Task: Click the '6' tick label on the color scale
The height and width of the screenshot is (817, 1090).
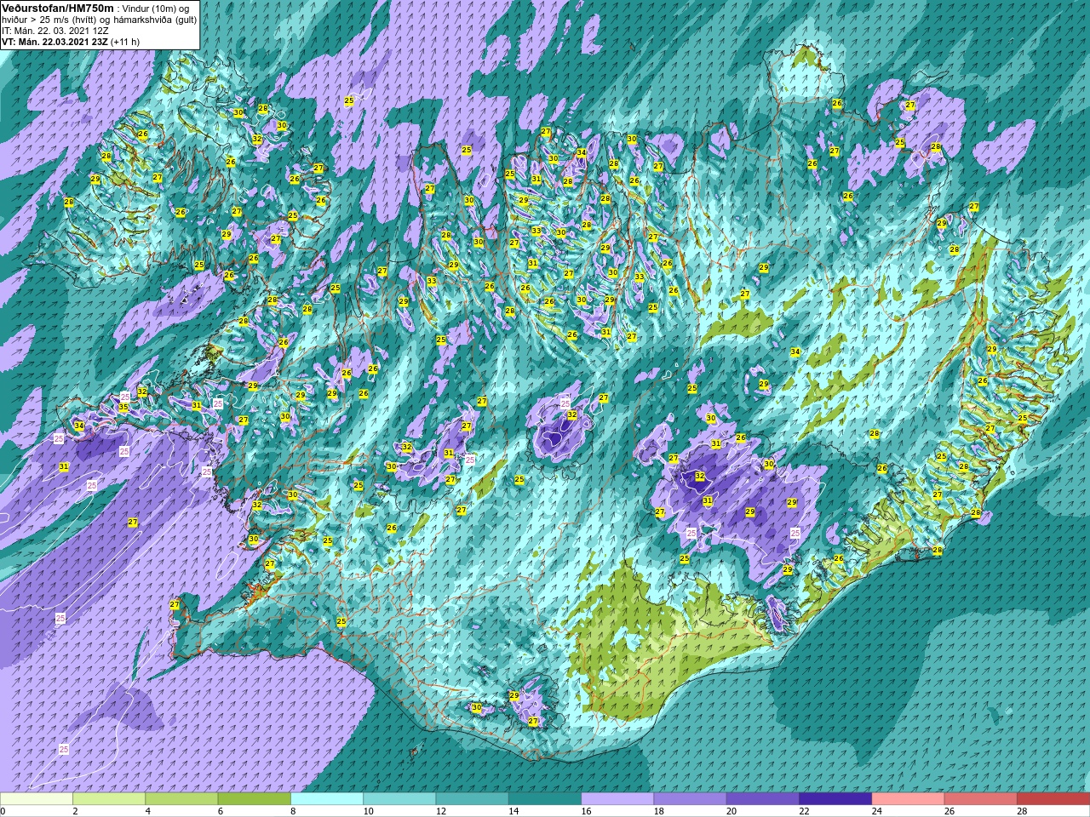Action: [221, 811]
